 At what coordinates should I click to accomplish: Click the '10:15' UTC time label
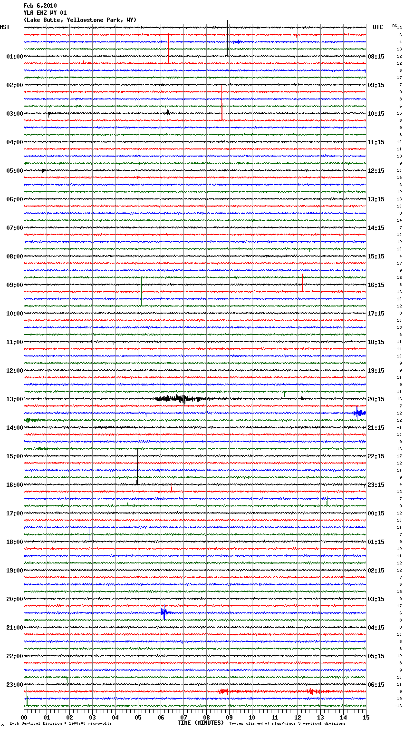(x=376, y=114)
